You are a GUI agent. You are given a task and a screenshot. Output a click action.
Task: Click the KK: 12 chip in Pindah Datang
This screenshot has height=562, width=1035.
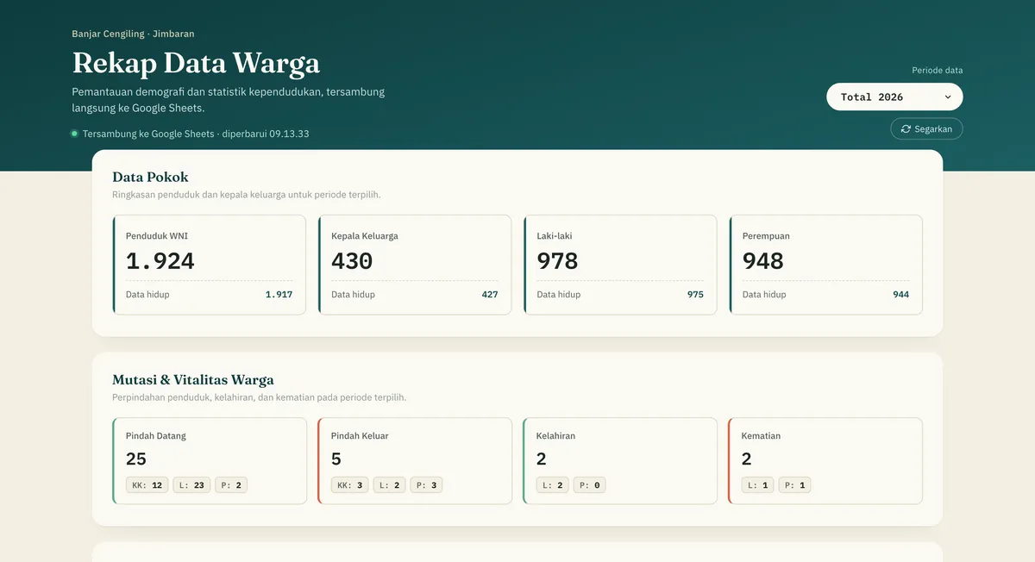tap(147, 485)
